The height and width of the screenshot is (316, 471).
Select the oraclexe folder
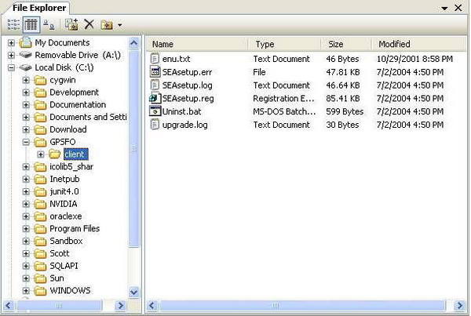coord(66,216)
